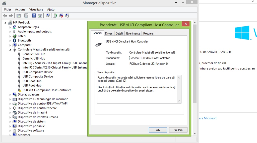Open the Help question-mark toolbar icon
The image size is (257, 143).
point(34,16)
